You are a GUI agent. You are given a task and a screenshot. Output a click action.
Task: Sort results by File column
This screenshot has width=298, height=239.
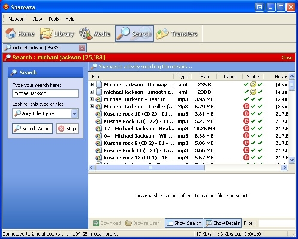click(x=131, y=77)
